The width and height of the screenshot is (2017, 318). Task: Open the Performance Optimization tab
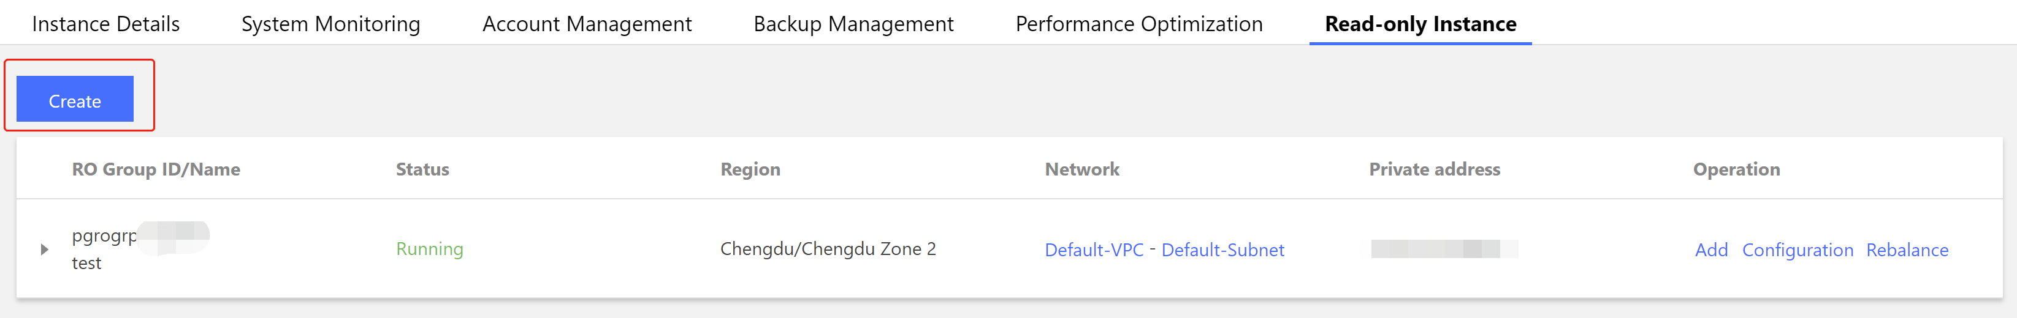1138,24
